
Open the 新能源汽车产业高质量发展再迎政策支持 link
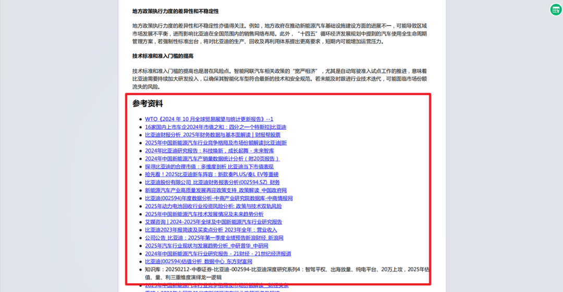(216, 190)
